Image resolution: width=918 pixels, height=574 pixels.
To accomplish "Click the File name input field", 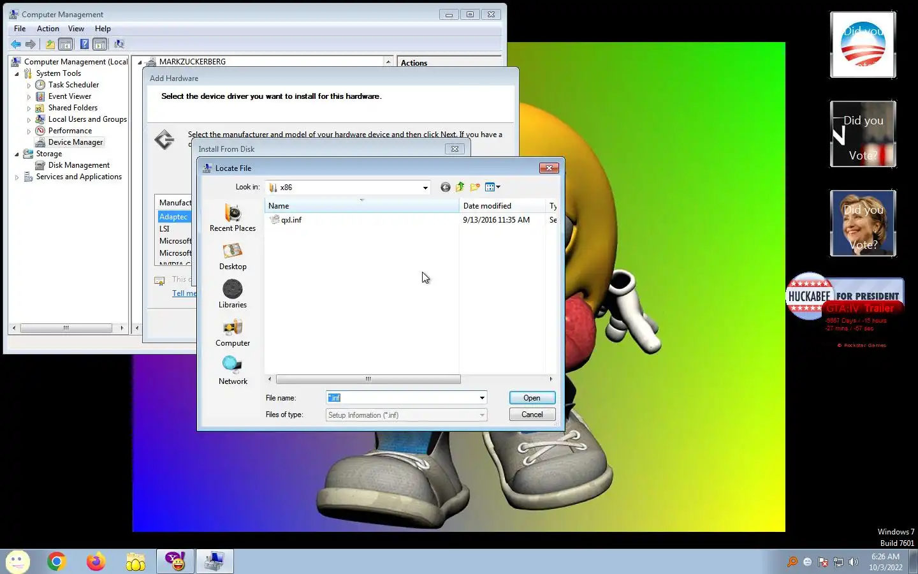I will [x=401, y=398].
